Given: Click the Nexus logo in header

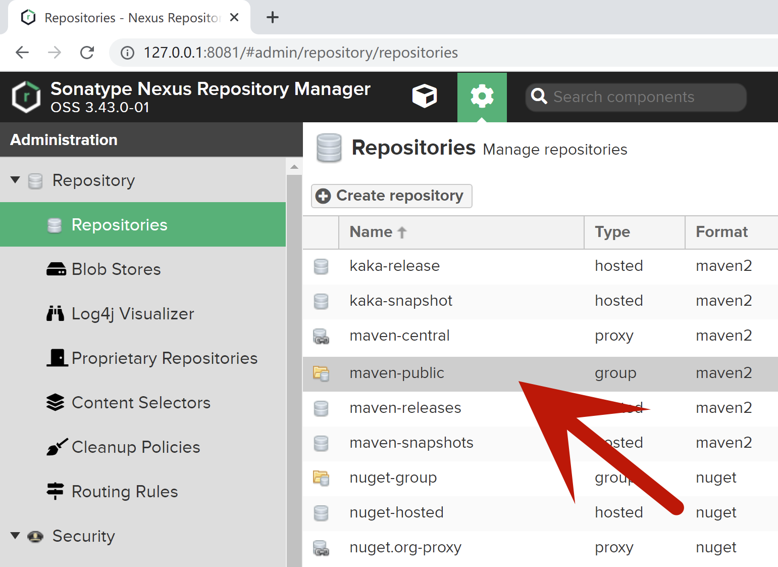Looking at the screenshot, I should click(26, 97).
